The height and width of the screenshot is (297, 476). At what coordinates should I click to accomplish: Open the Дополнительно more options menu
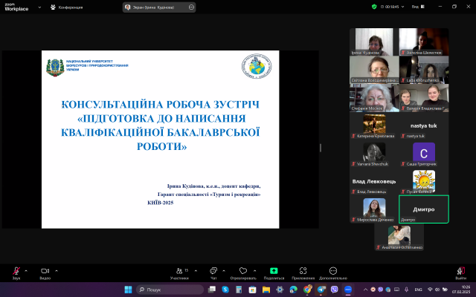point(333,271)
